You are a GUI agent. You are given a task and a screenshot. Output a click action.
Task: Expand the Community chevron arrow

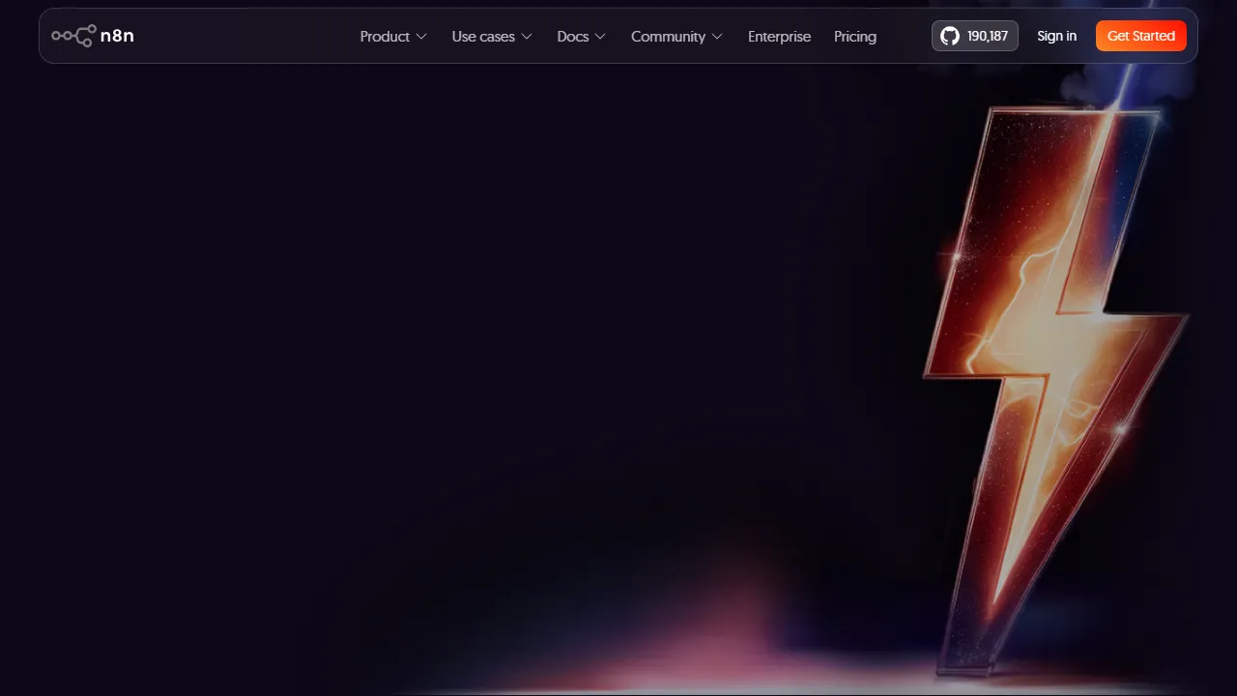(x=717, y=37)
